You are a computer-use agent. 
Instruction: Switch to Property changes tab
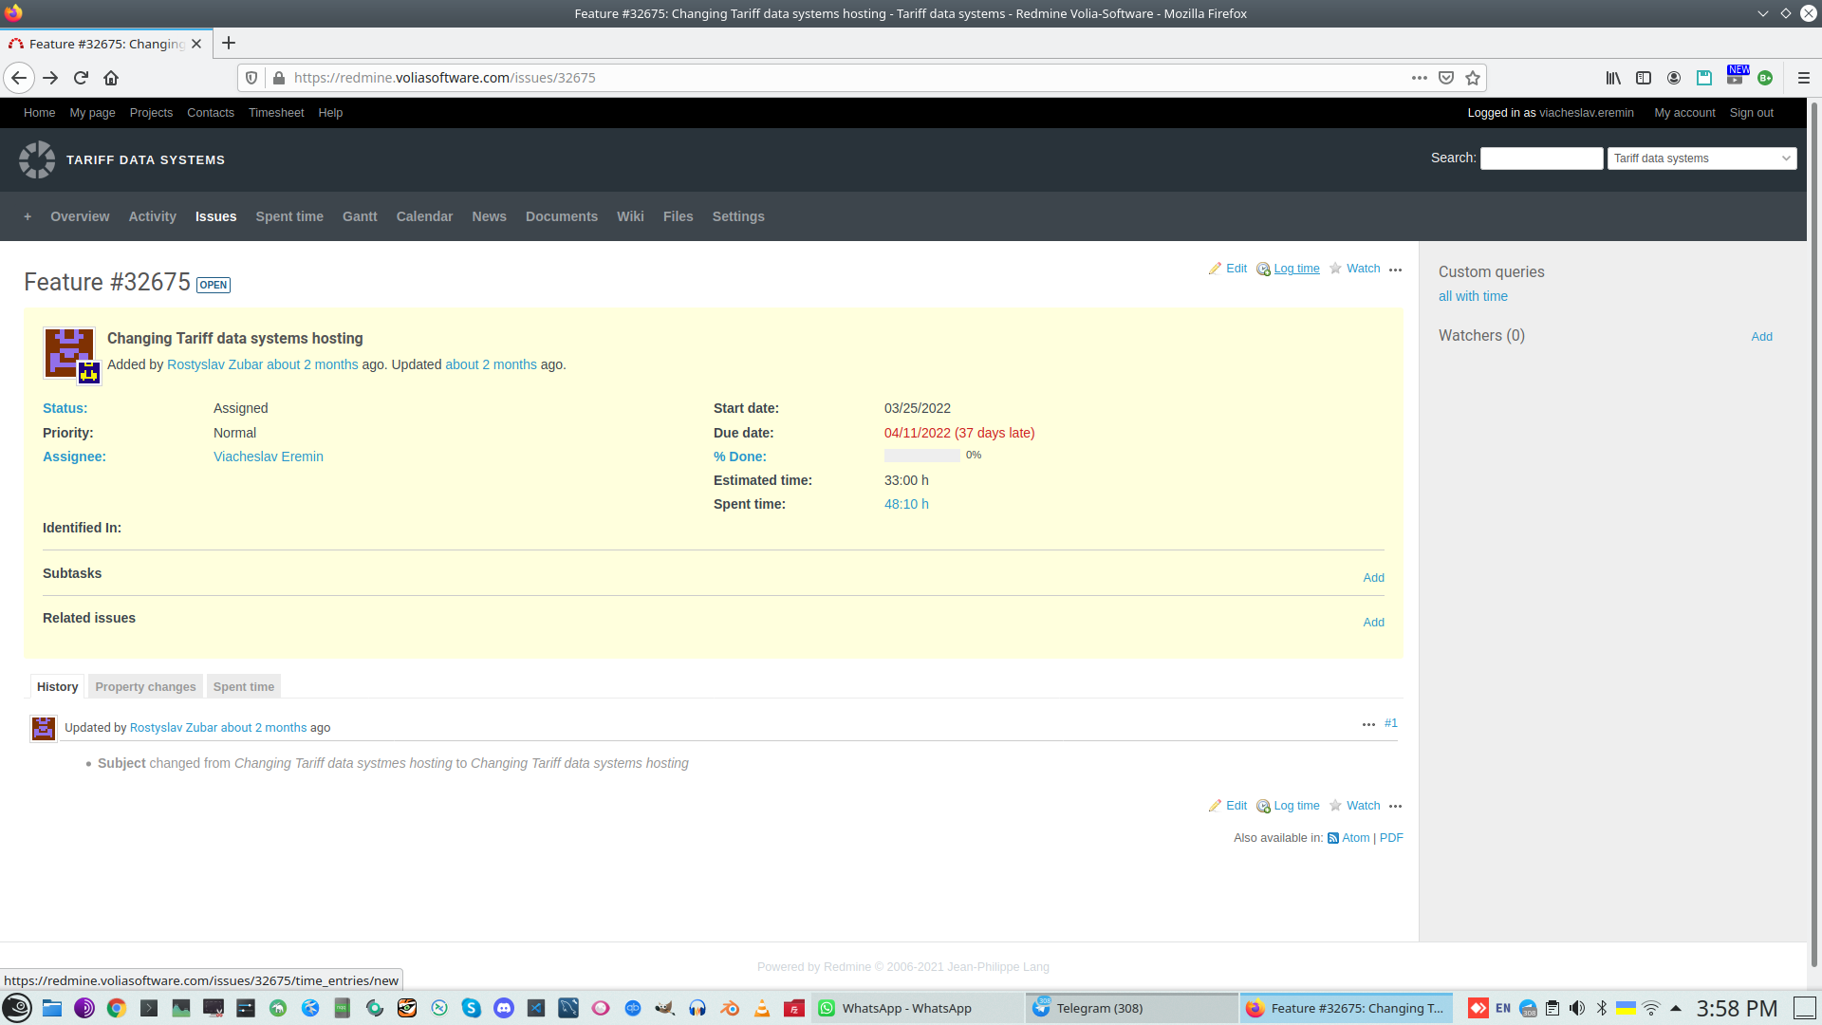[145, 686]
